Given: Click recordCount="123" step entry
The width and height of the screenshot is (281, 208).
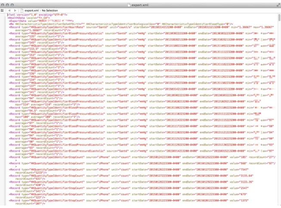Looking at the screenshot, I should coord(29,197).
